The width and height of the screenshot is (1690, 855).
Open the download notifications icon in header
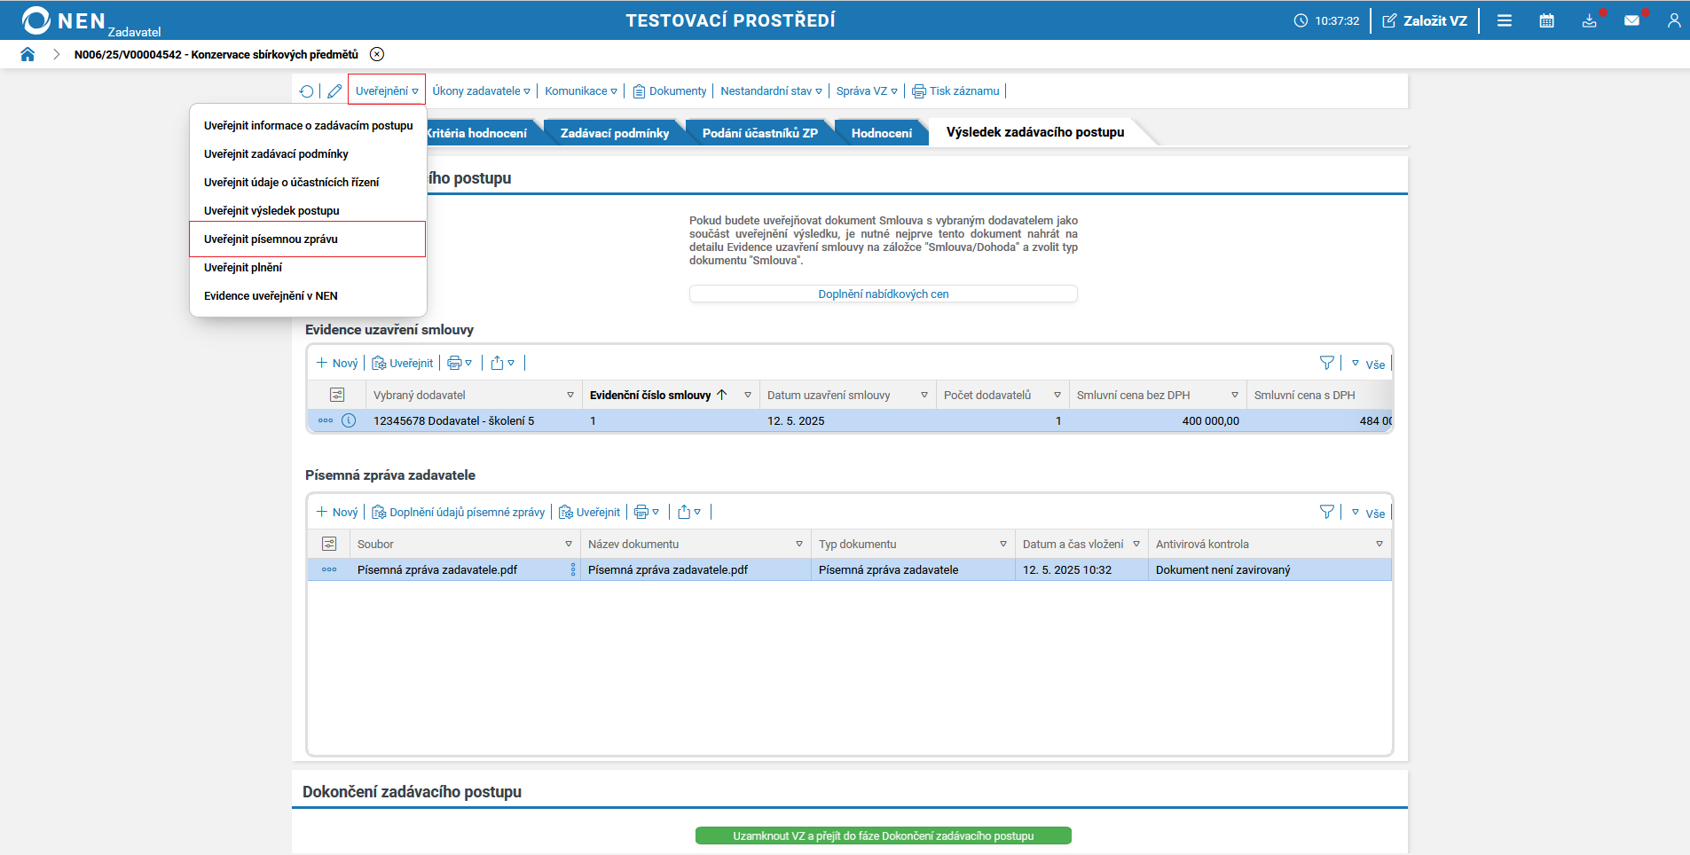[x=1589, y=20]
